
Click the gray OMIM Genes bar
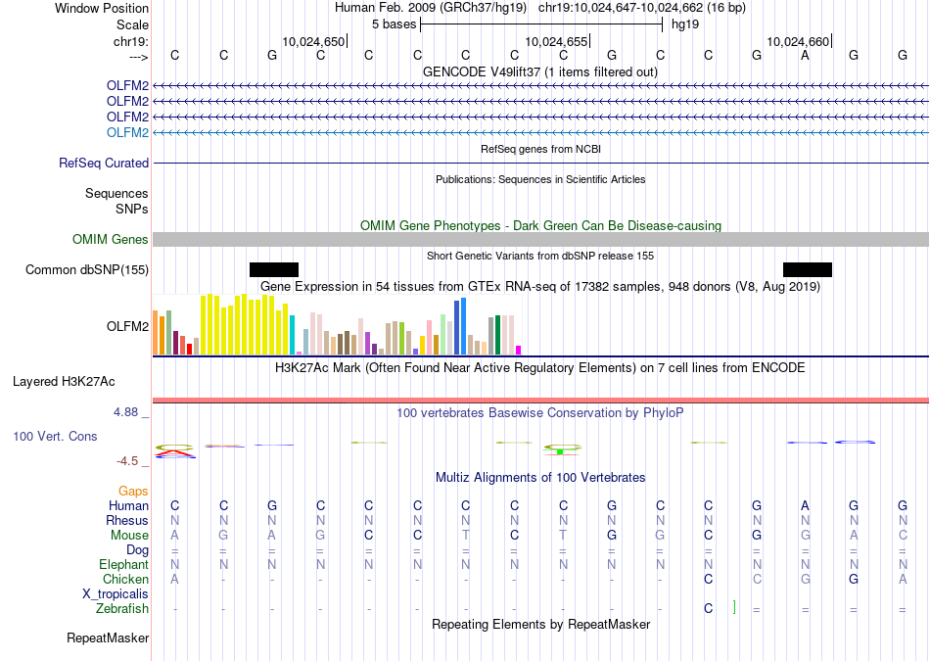pos(541,239)
